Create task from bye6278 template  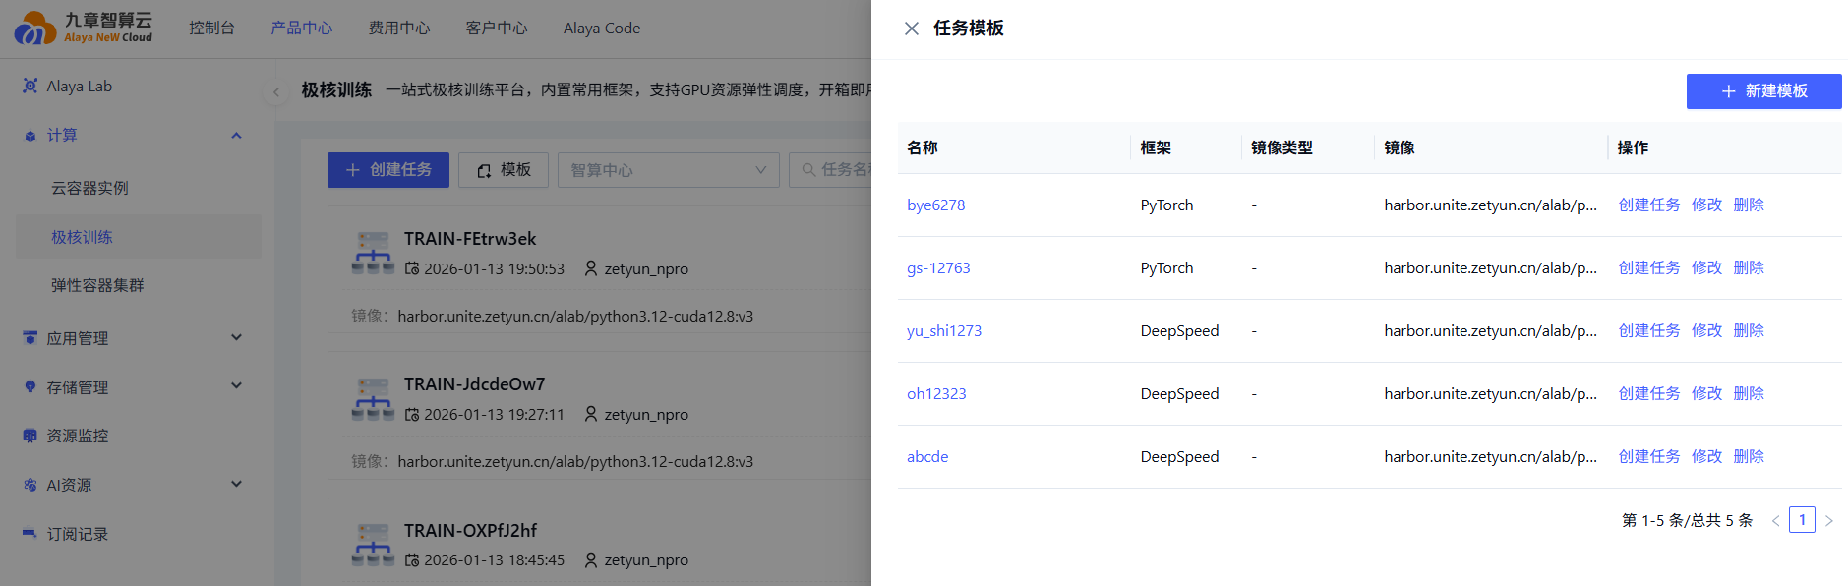[1649, 205]
